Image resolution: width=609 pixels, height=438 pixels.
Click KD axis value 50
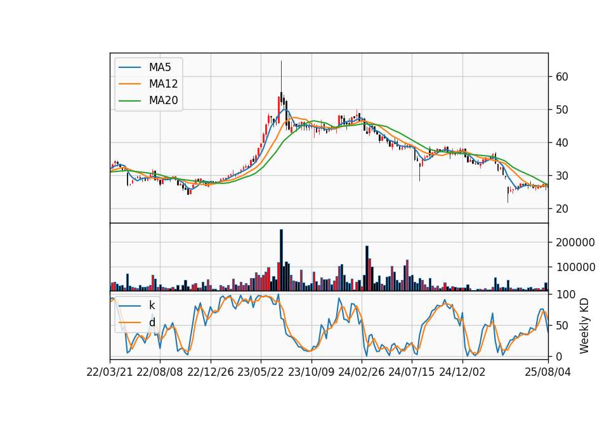pos(561,325)
